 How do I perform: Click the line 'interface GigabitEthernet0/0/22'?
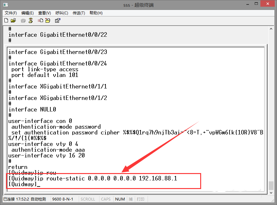pyautogui.click(x=58, y=35)
